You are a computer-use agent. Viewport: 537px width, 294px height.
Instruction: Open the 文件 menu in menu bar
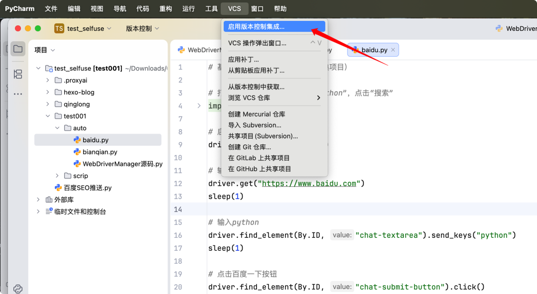[x=51, y=8]
